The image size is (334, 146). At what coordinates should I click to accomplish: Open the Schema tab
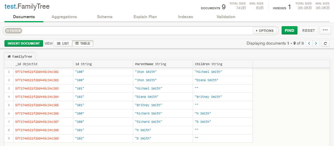[105, 17]
